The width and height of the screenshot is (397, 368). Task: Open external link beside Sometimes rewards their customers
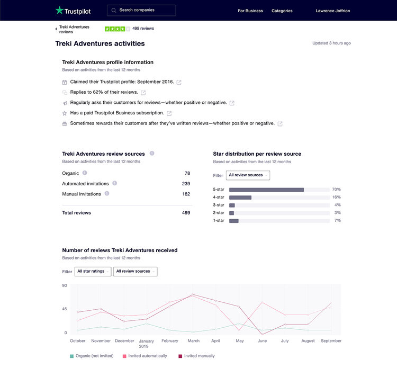(x=280, y=124)
